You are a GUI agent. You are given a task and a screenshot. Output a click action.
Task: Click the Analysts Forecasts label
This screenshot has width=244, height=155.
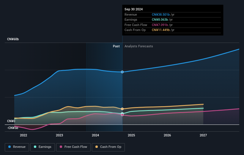[x=139, y=46]
